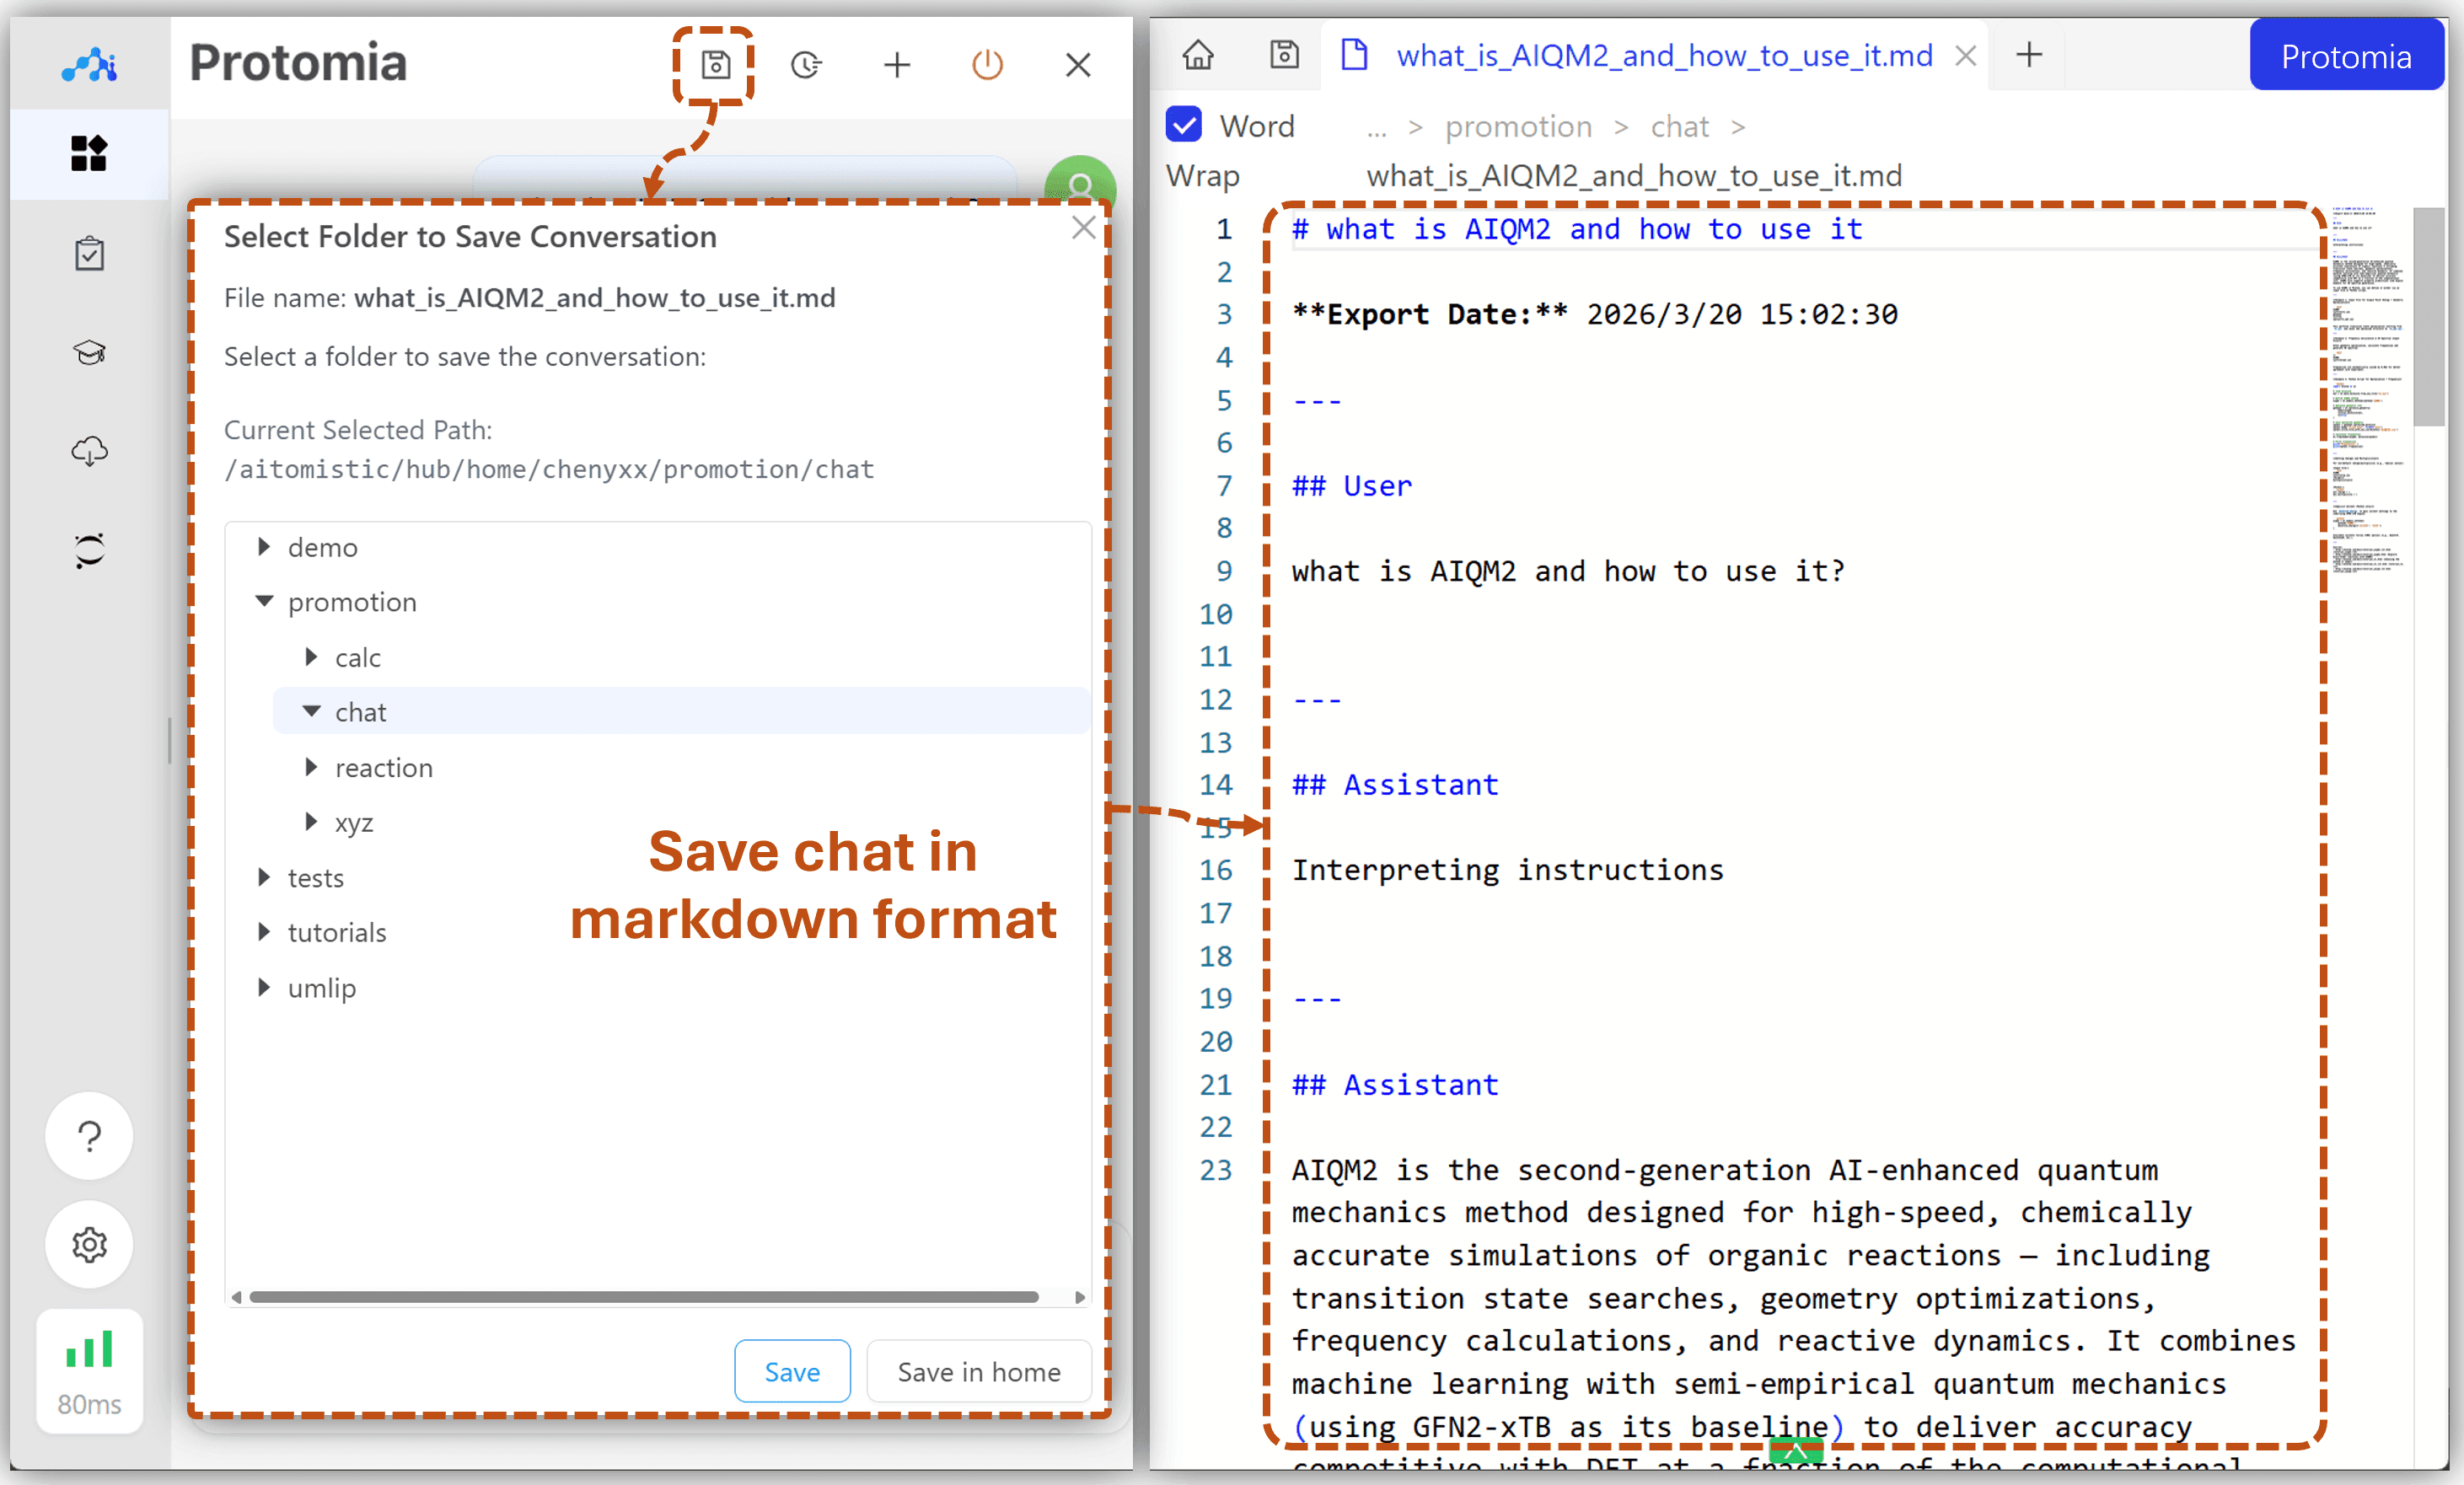Click the Protomia logo icon in sidebar
The image size is (2464, 1485).
point(89,65)
